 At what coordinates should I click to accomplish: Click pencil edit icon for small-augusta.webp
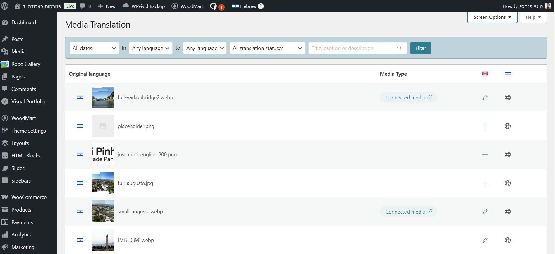[x=485, y=212]
